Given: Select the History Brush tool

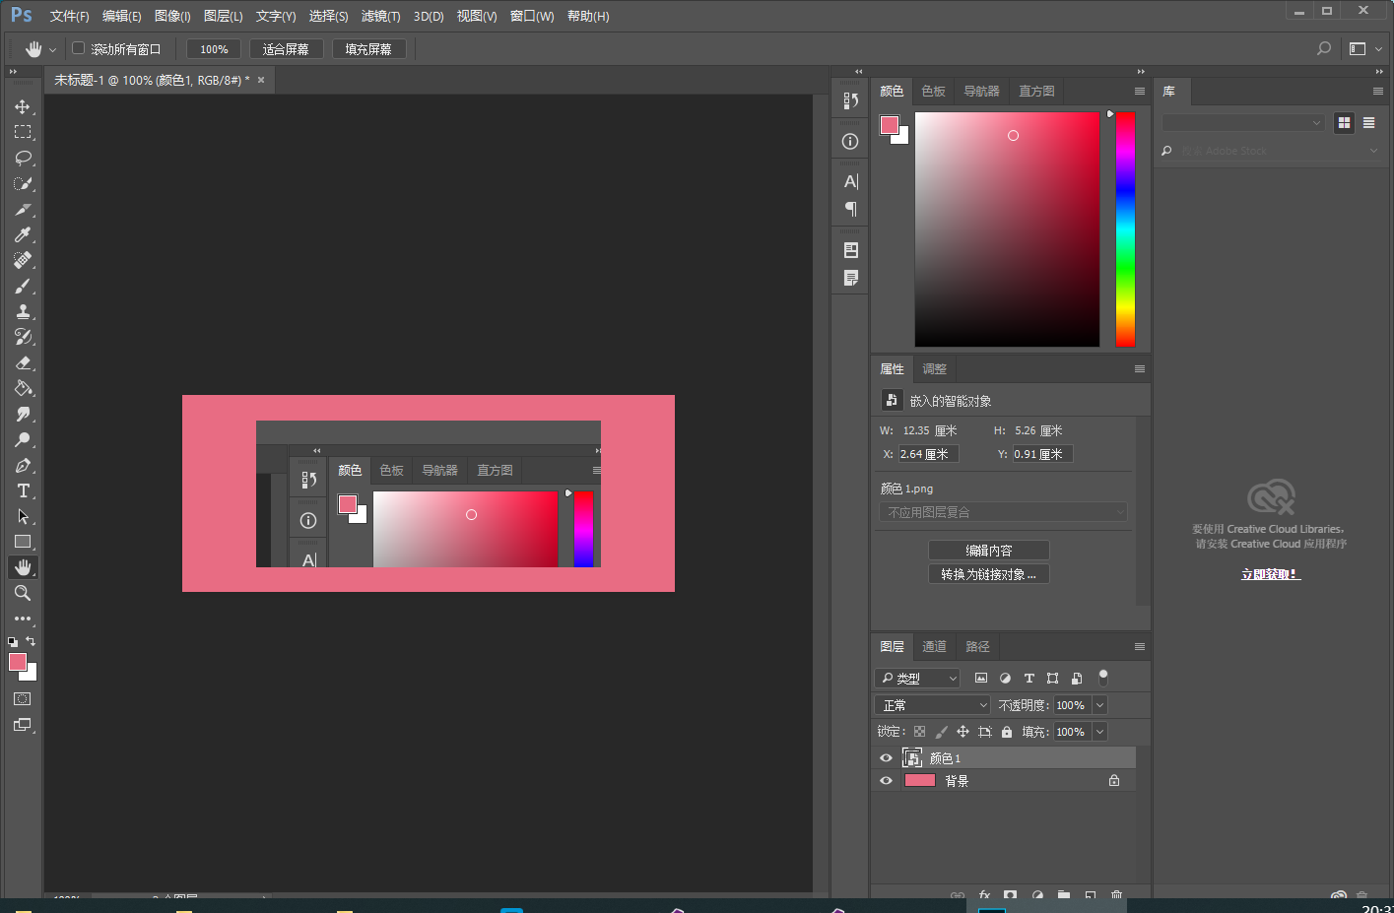Looking at the screenshot, I should click(23, 337).
